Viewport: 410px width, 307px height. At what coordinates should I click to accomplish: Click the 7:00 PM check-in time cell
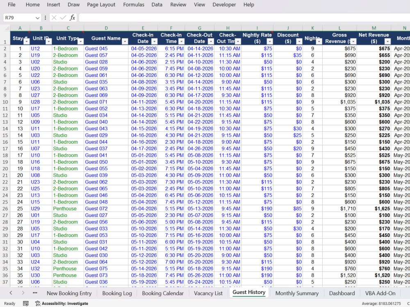171,262
